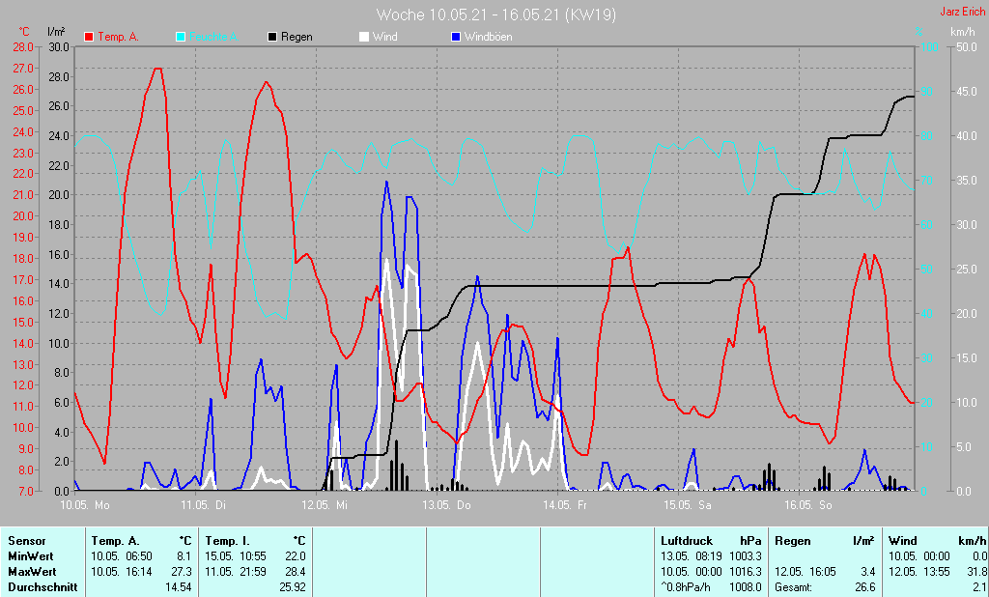The image size is (989, 597).
Task: Click the Luftdruck column header
Action: tap(684, 541)
